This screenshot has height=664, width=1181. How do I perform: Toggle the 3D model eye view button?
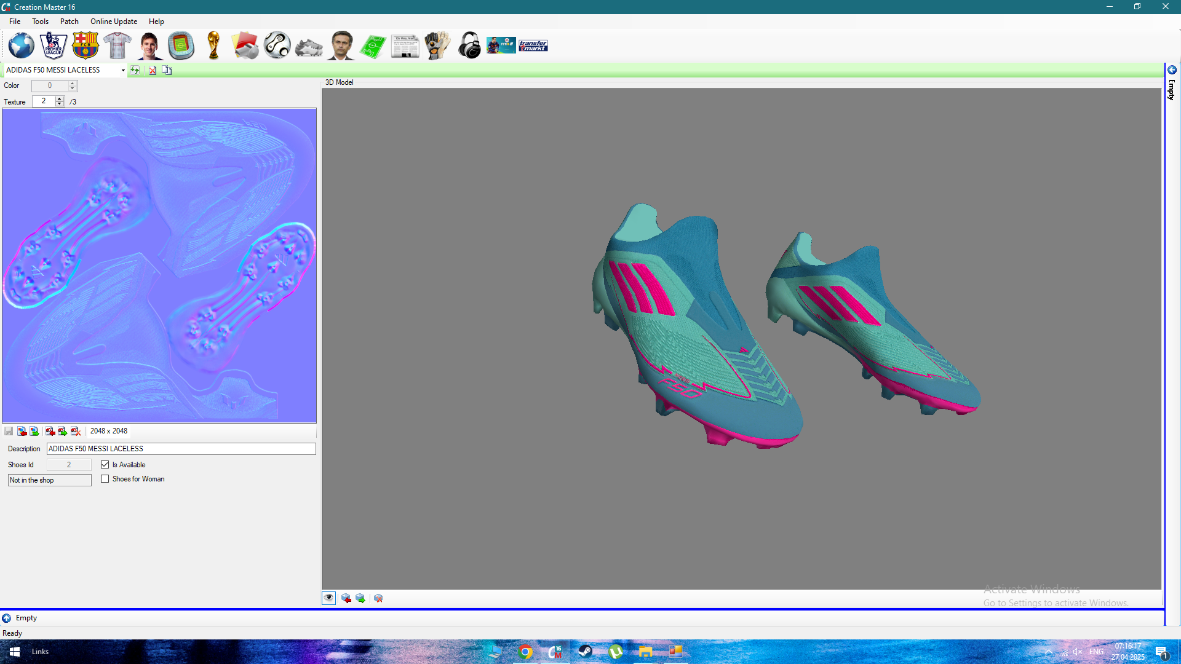point(329,598)
